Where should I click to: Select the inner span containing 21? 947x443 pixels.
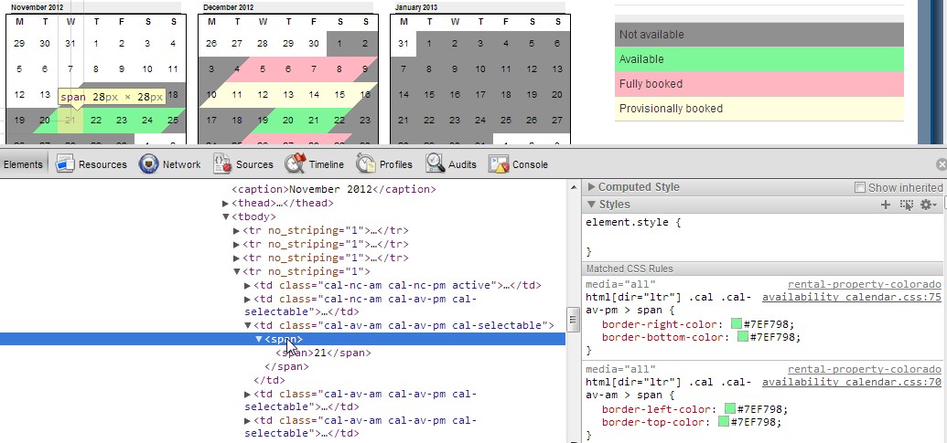pos(323,353)
